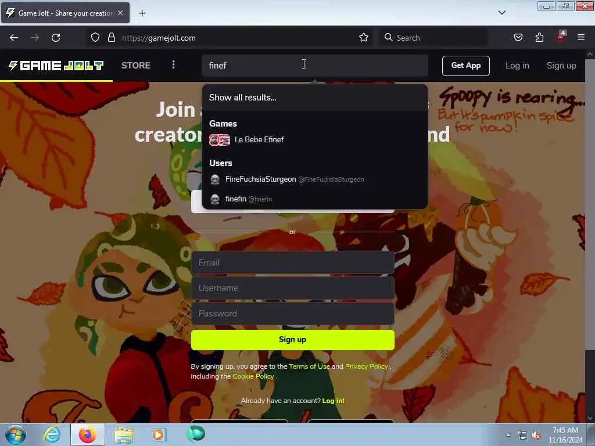Viewport: 595px width, 446px height.
Task: Click the FineFuchsiaSturgeon avatar icon
Action: click(215, 179)
